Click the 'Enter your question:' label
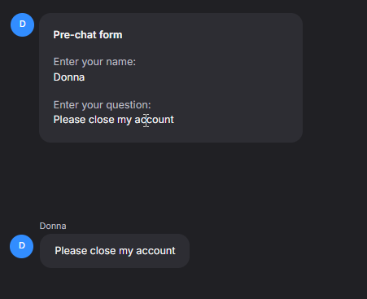Viewport: 367px width, 299px height. 102,105
